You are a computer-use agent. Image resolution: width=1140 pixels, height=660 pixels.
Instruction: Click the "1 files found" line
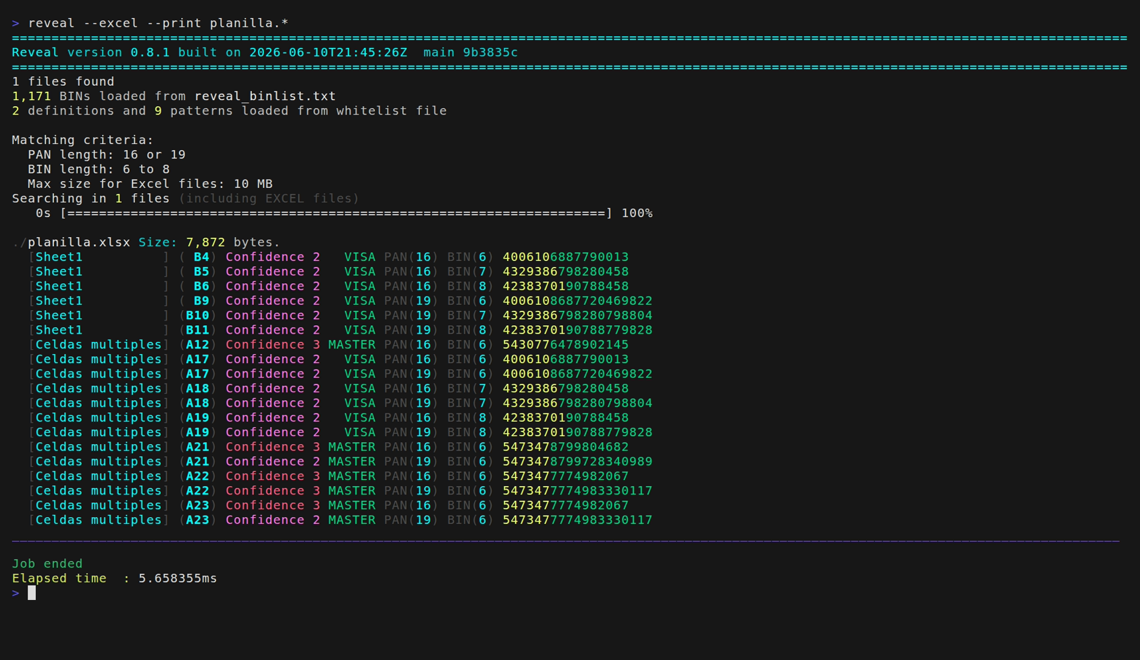tap(63, 82)
